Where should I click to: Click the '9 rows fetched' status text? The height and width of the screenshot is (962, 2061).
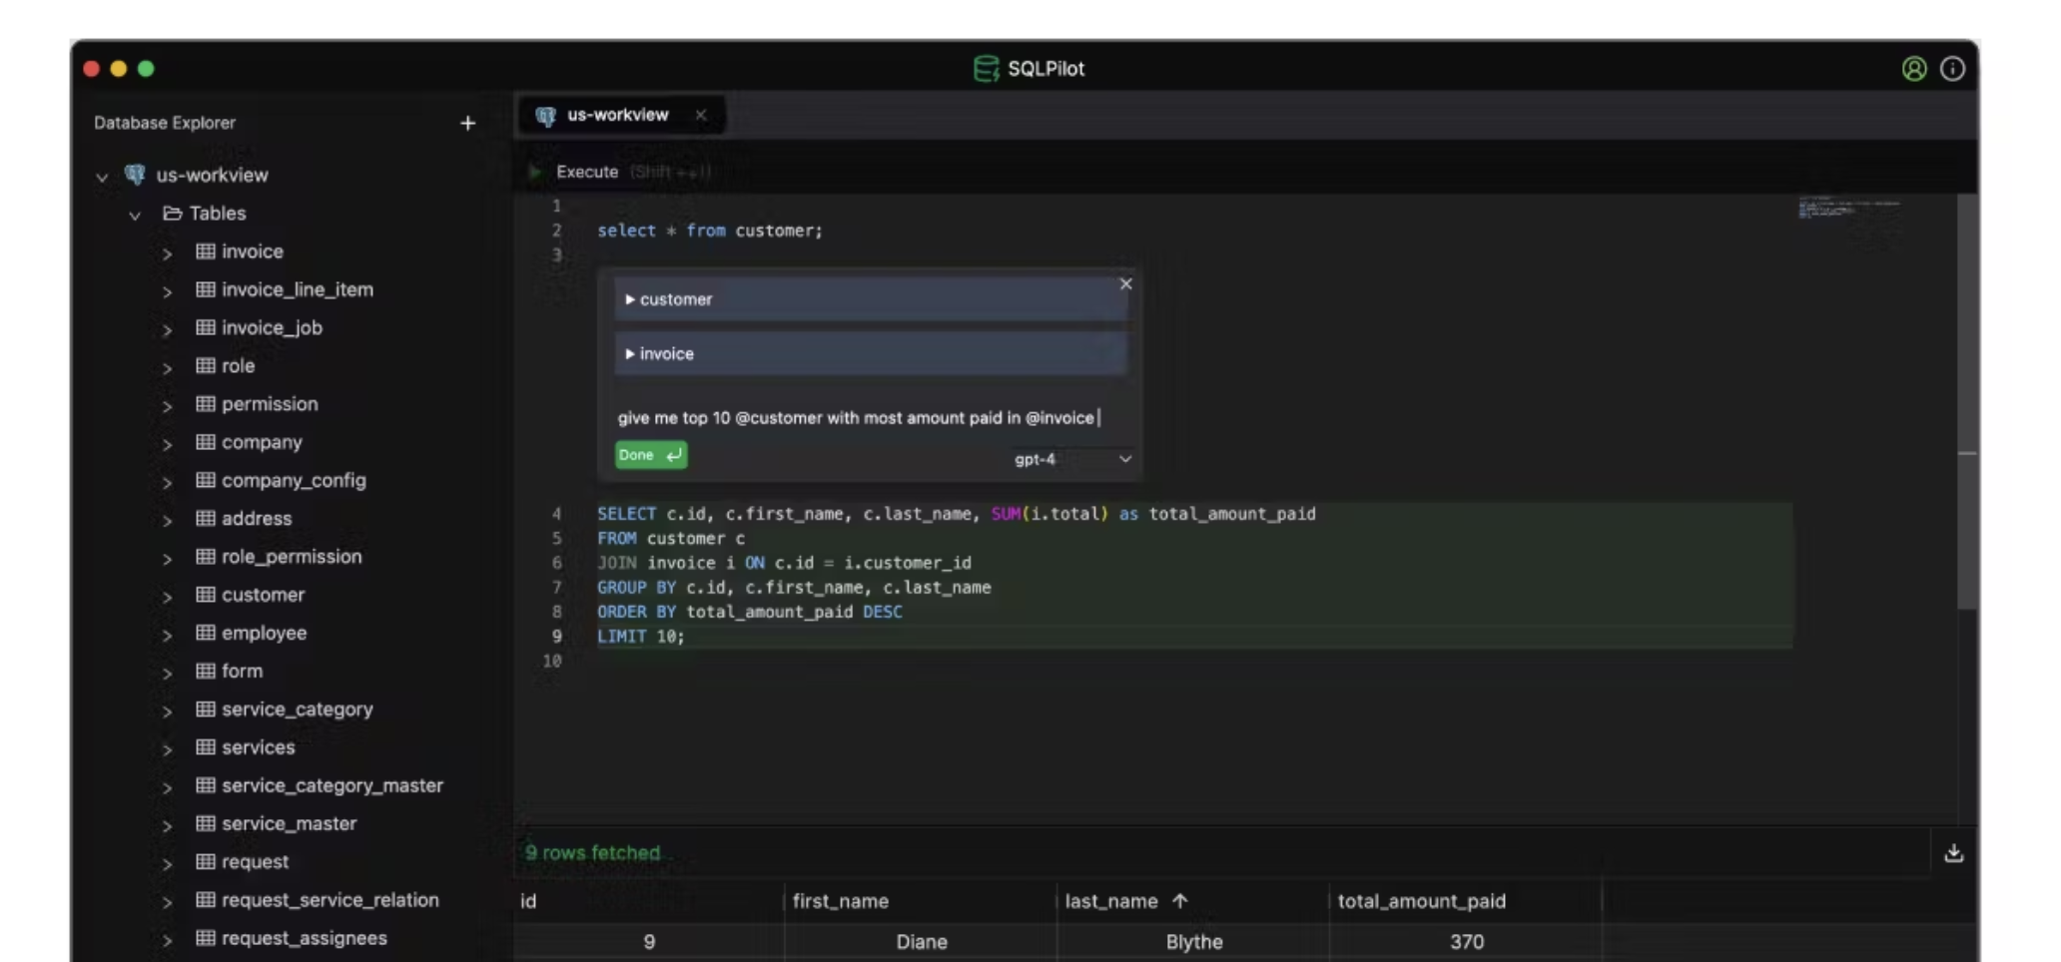(592, 853)
